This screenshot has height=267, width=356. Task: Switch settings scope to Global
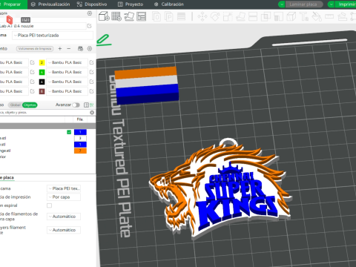[15, 105]
